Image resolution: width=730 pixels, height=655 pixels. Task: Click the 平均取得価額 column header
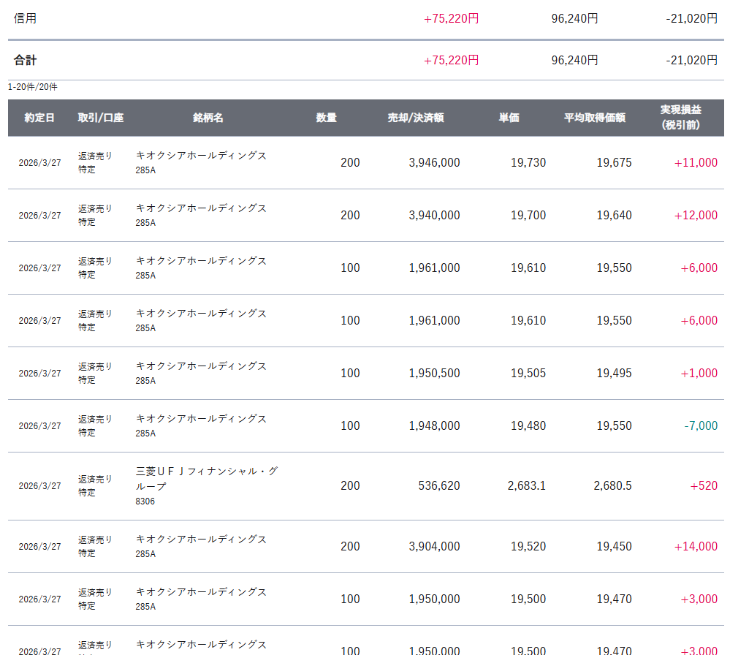(594, 118)
